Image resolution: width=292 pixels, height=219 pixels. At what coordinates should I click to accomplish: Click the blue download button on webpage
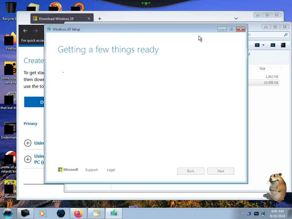coord(34,102)
